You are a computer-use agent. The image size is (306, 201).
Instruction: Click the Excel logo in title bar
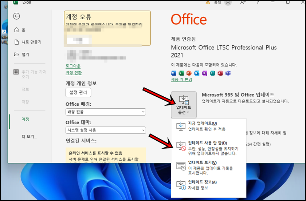pos(15,2)
